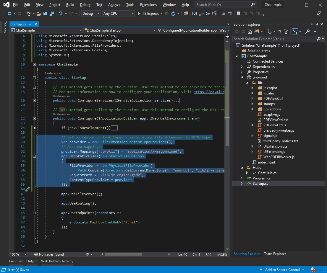Expand the Dependencies node
Image resolution: width=327 pixels, height=273 pixels.
pos(242,67)
